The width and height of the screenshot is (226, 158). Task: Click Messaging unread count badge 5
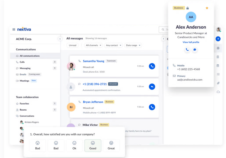click(55, 68)
